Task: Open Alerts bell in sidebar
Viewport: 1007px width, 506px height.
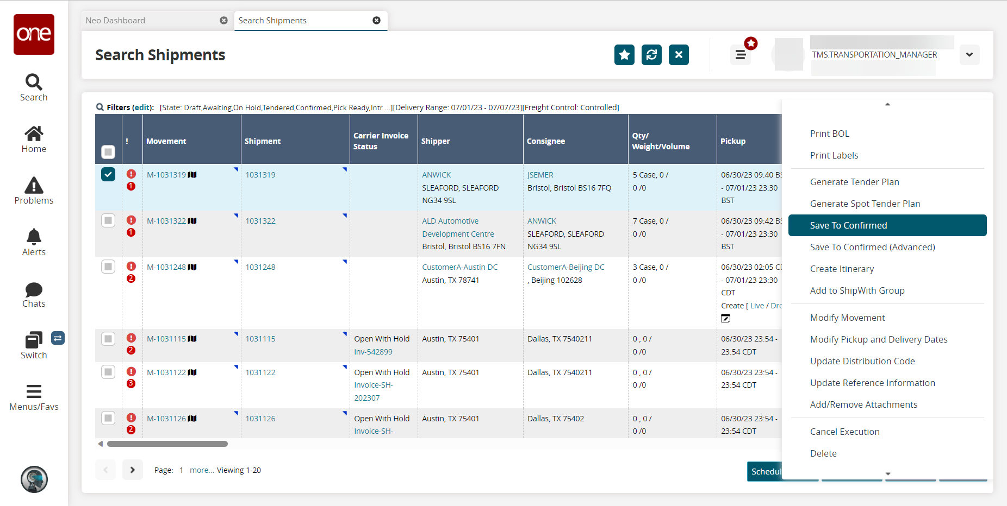Action: [x=34, y=242]
